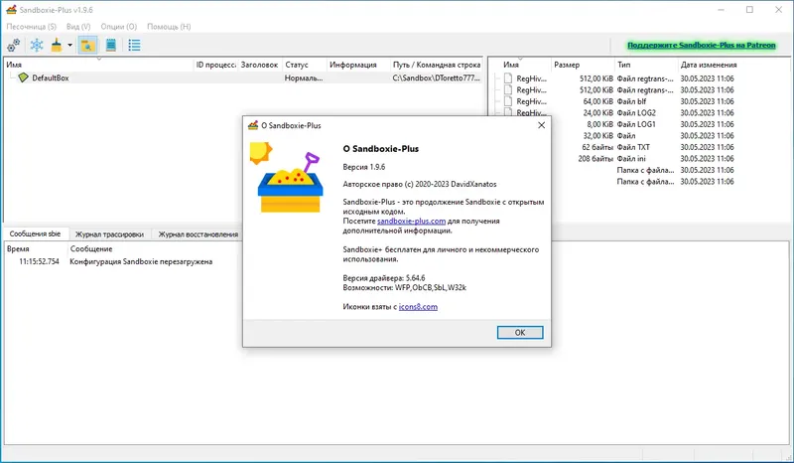Click the file icon in the blf row

pos(508,101)
